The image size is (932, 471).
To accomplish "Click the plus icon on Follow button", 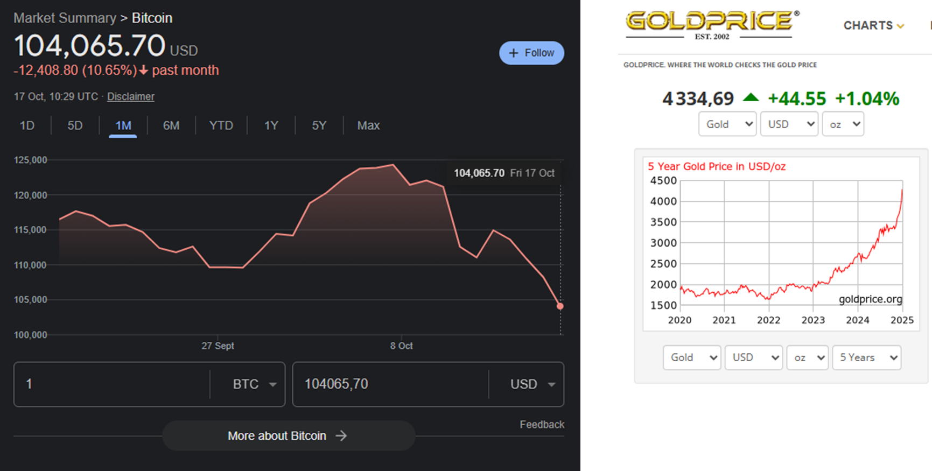I will [514, 53].
